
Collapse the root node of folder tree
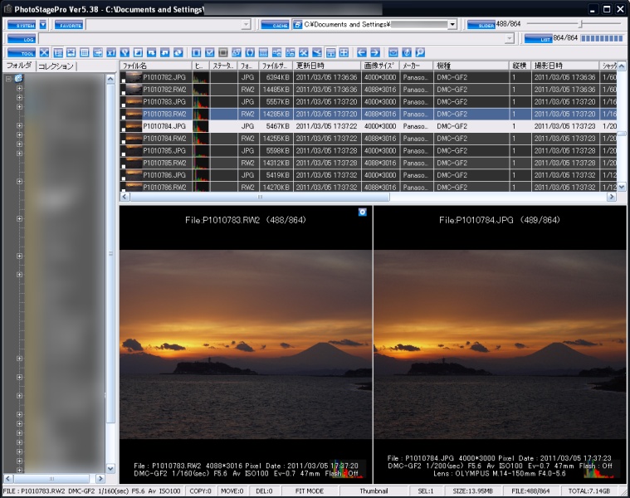click(8, 79)
